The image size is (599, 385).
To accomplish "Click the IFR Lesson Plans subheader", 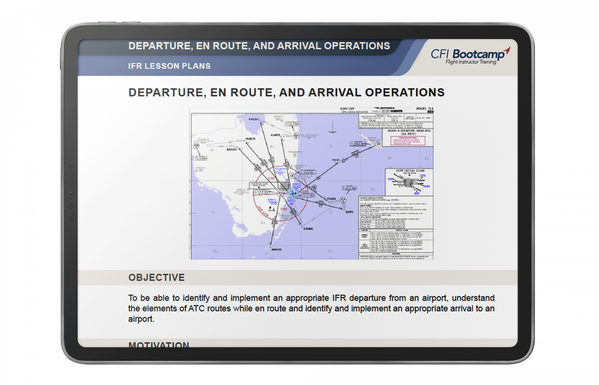I will [169, 66].
